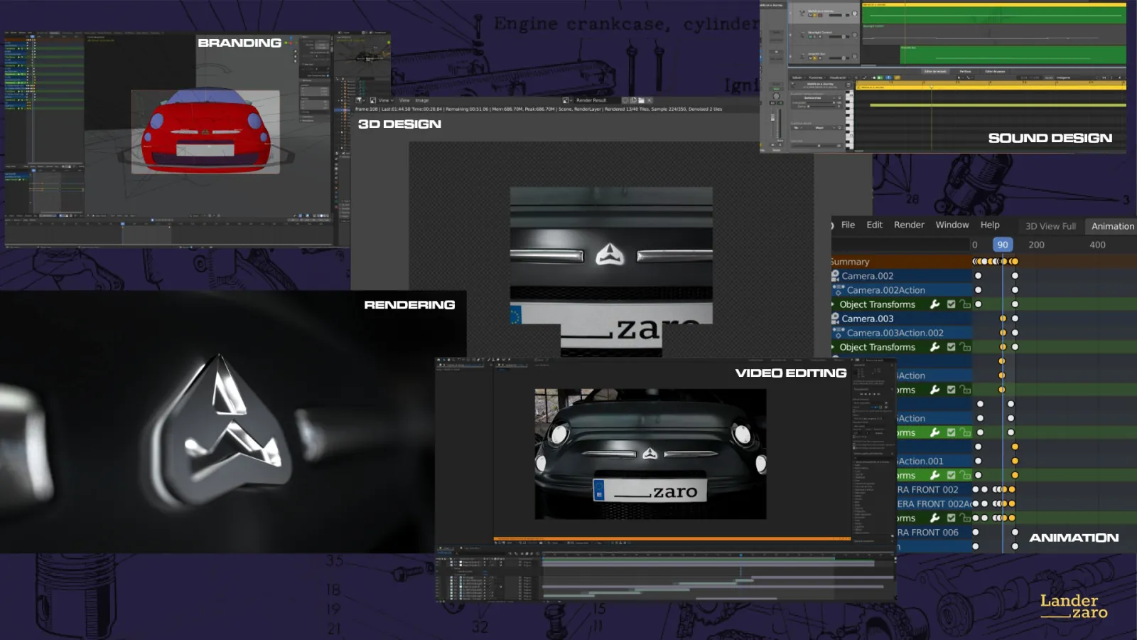
Task: Toggle checkbox on Camera.002 Object Transforms row
Action: [x=951, y=304]
